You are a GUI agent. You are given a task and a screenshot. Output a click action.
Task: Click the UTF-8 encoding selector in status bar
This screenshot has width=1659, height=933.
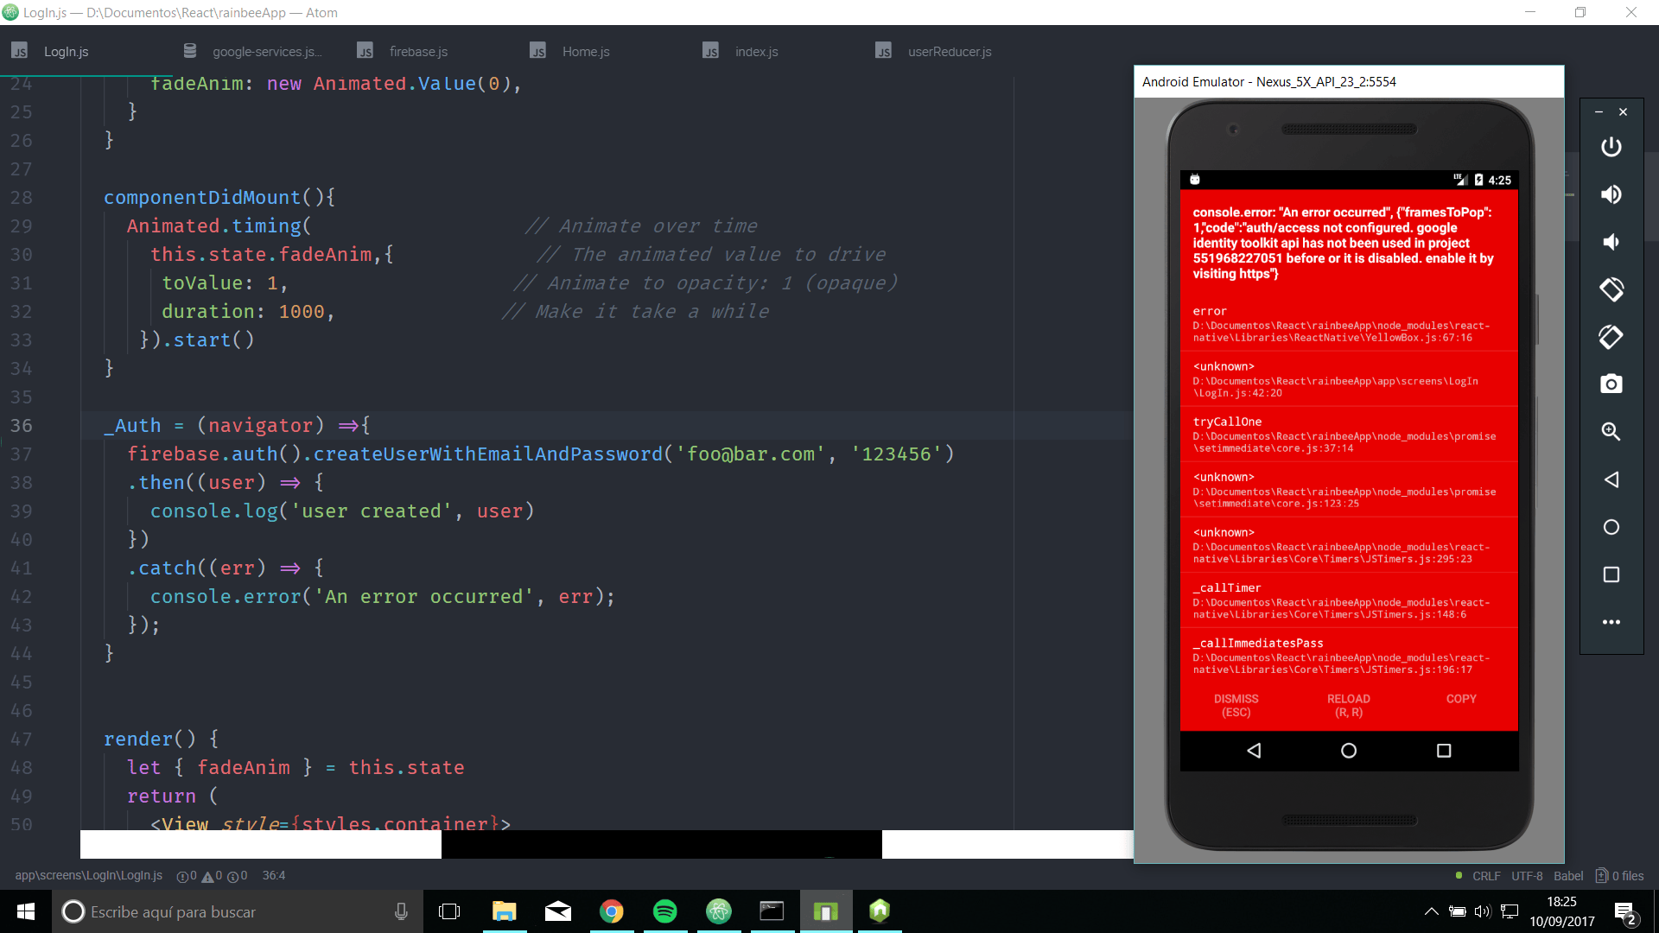[1527, 876]
